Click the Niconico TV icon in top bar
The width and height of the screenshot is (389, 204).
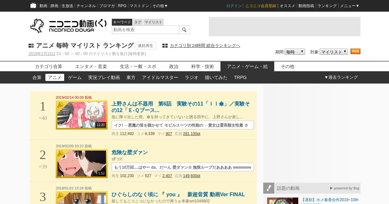pyautogui.click(x=33, y=6)
